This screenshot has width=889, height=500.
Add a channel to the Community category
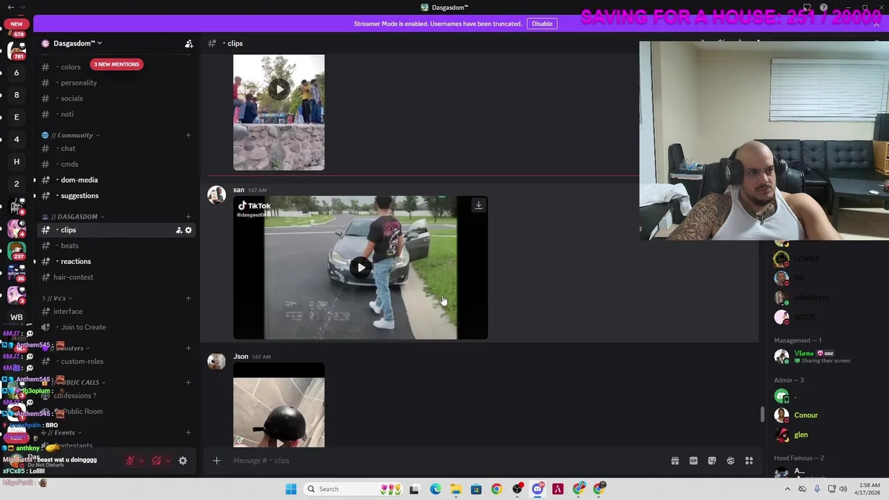188,135
